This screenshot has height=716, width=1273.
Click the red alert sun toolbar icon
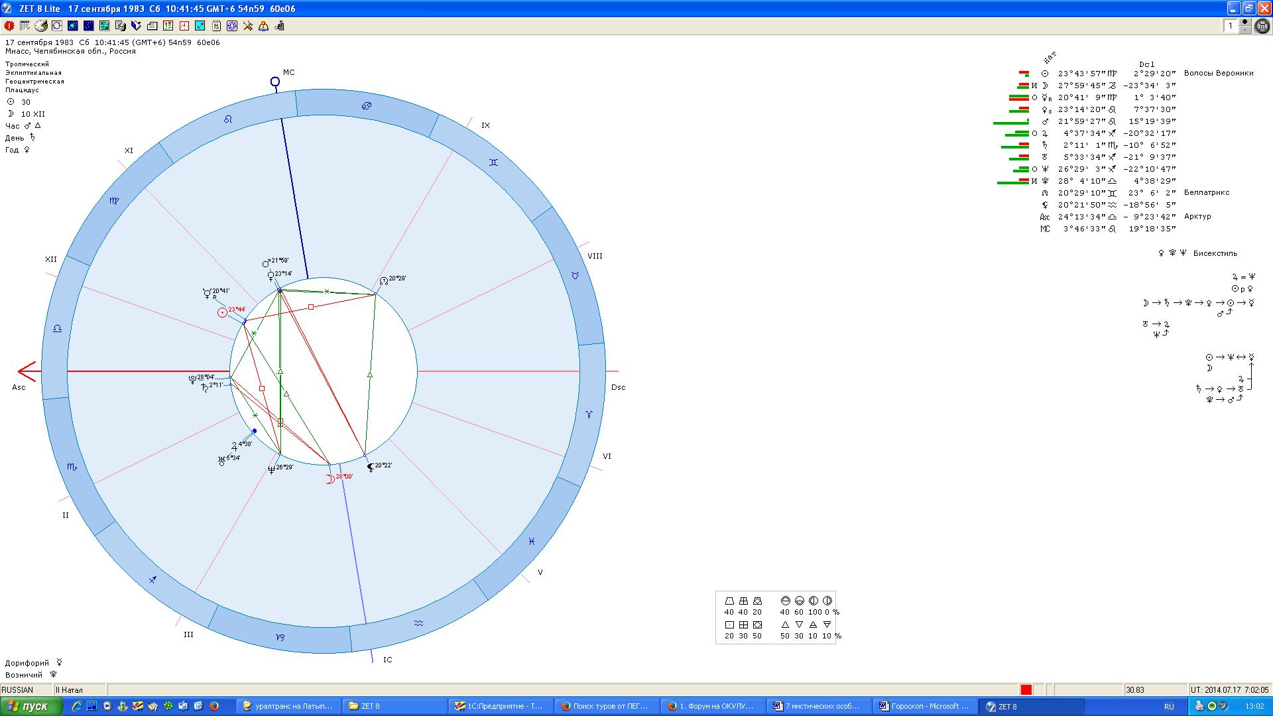point(9,26)
